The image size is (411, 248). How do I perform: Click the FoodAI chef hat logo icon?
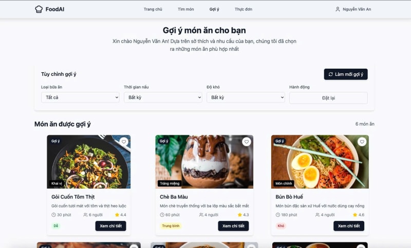[x=39, y=9]
